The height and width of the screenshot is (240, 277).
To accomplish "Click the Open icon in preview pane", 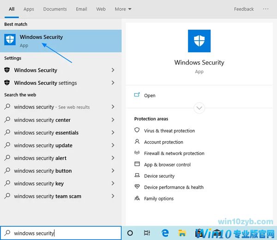I will (137, 95).
